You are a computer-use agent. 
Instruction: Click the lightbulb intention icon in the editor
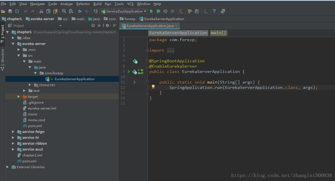tap(153, 87)
